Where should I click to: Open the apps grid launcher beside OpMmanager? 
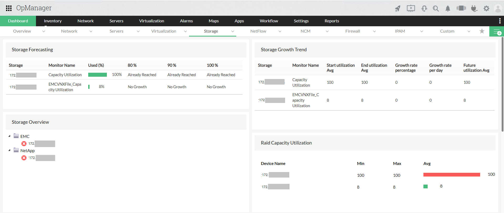pyautogui.click(x=9, y=8)
